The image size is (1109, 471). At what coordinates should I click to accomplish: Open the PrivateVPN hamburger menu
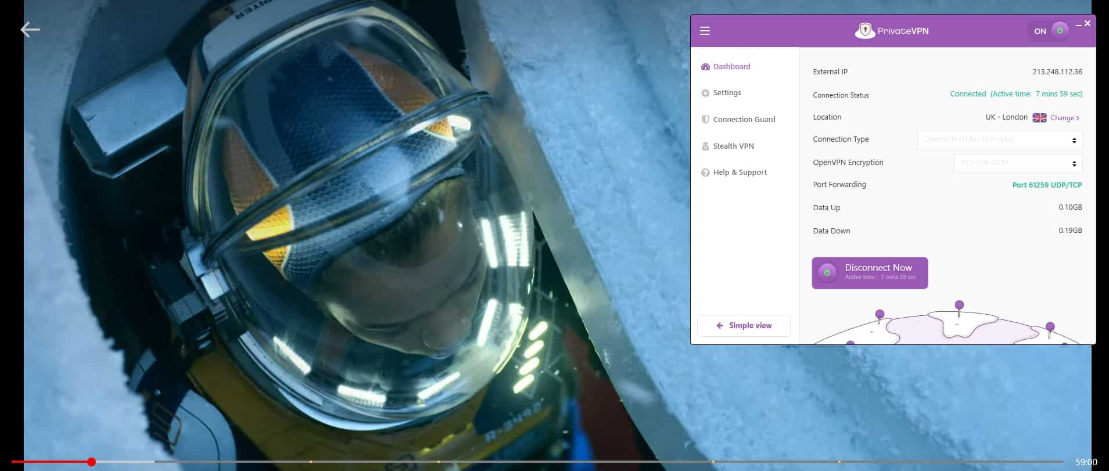click(x=705, y=31)
